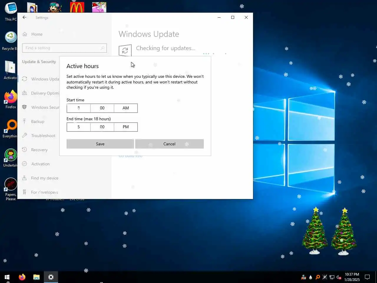The width and height of the screenshot is (377, 283).
Task: Select Recovery in the sidebar
Action: pos(39,150)
